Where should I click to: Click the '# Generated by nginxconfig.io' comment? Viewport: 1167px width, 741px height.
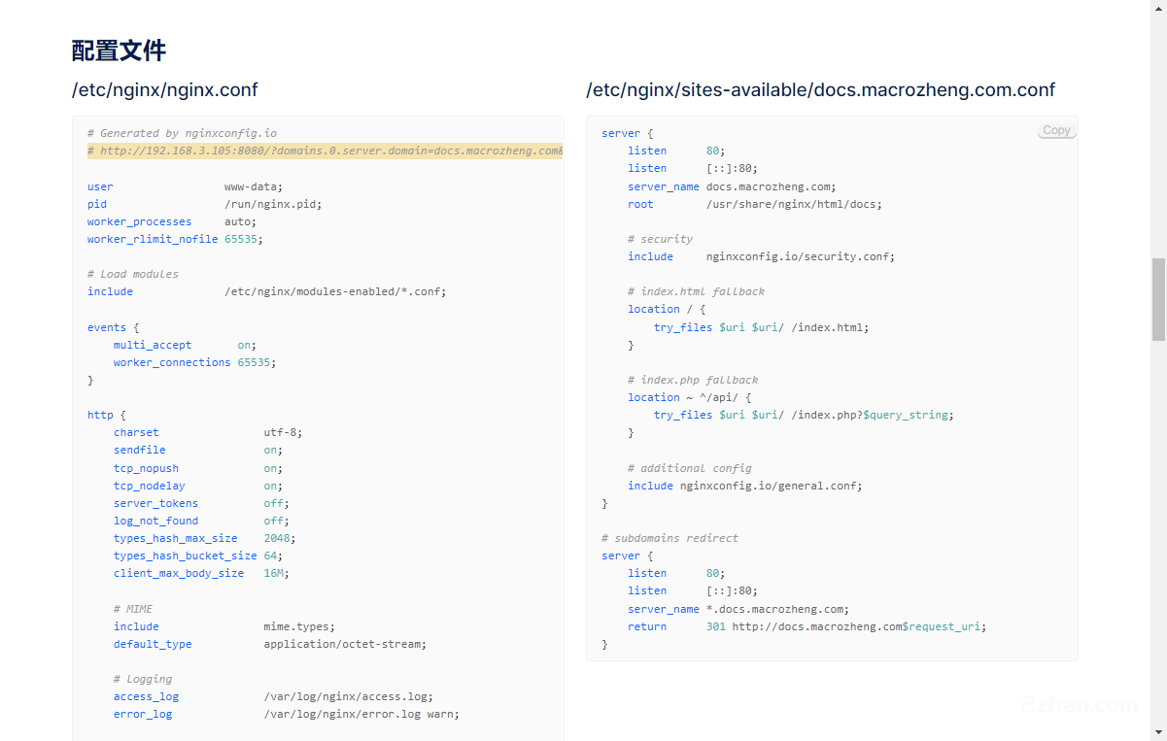pos(182,133)
